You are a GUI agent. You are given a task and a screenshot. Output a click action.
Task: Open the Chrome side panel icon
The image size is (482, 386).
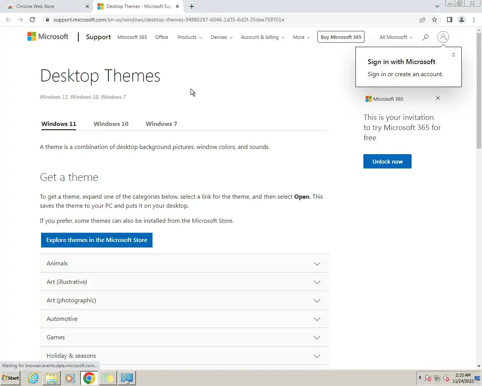(450, 20)
